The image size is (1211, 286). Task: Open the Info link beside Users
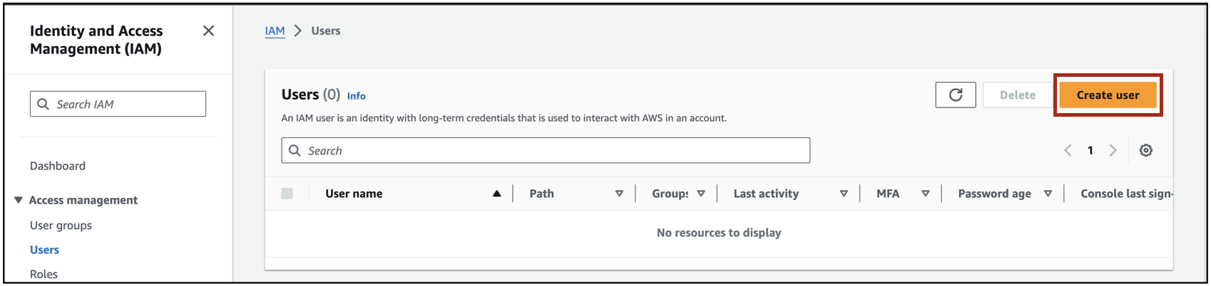point(356,96)
